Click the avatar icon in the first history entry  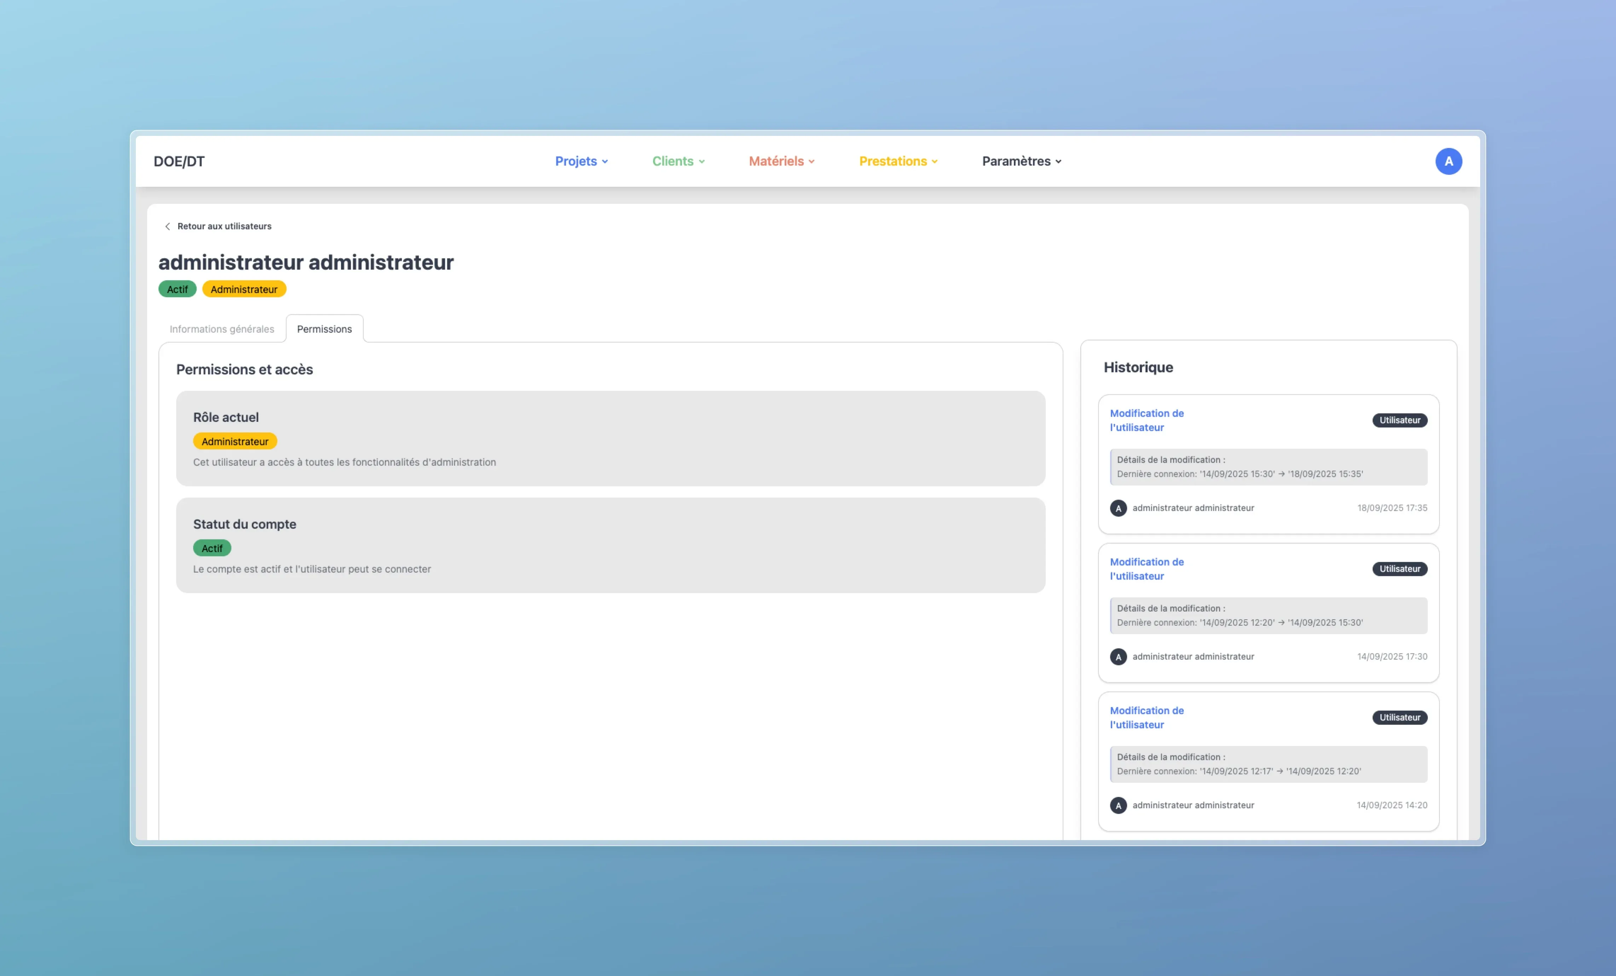click(1118, 508)
